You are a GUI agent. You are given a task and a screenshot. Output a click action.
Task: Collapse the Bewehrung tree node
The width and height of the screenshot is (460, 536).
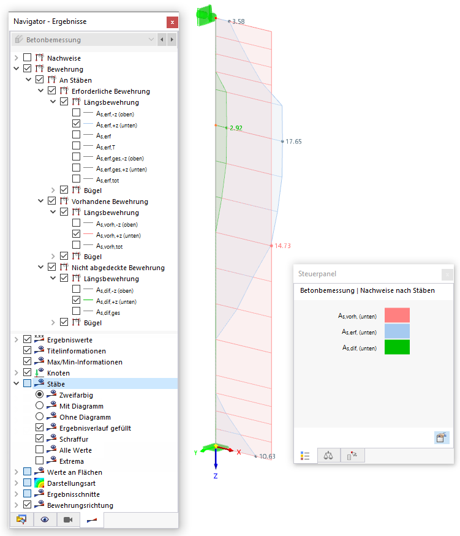pos(16,69)
